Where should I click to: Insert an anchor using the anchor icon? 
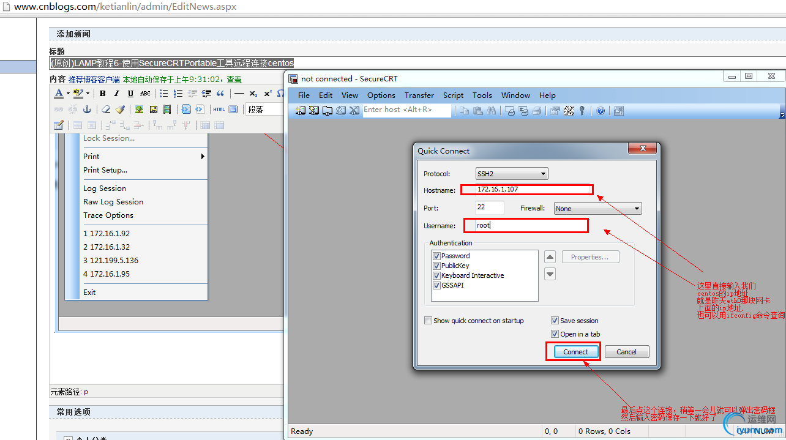tap(86, 110)
